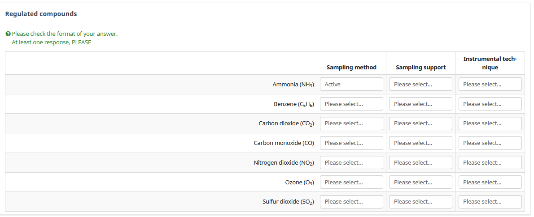
Task: Open Ozone instrumental technique dropdown
Action: point(490,182)
